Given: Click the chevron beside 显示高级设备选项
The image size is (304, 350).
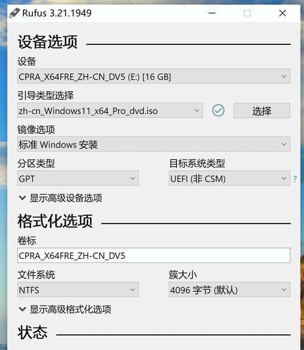Looking at the screenshot, I should 22,197.
